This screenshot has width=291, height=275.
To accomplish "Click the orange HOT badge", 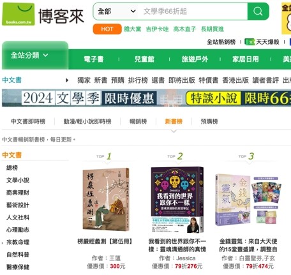I will pyautogui.click(x=107, y=29).
